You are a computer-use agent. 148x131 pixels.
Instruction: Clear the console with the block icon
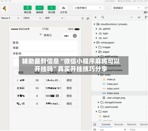coord(95,130)
